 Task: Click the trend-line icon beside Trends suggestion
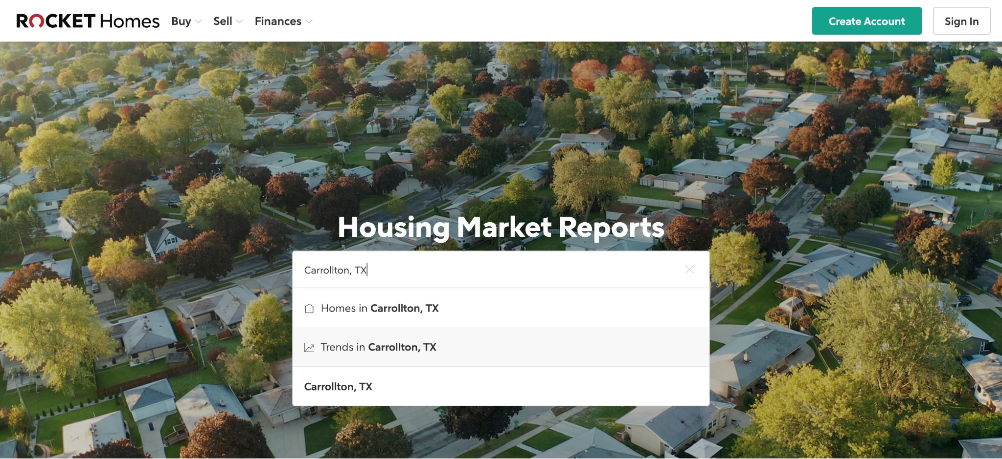309,347
